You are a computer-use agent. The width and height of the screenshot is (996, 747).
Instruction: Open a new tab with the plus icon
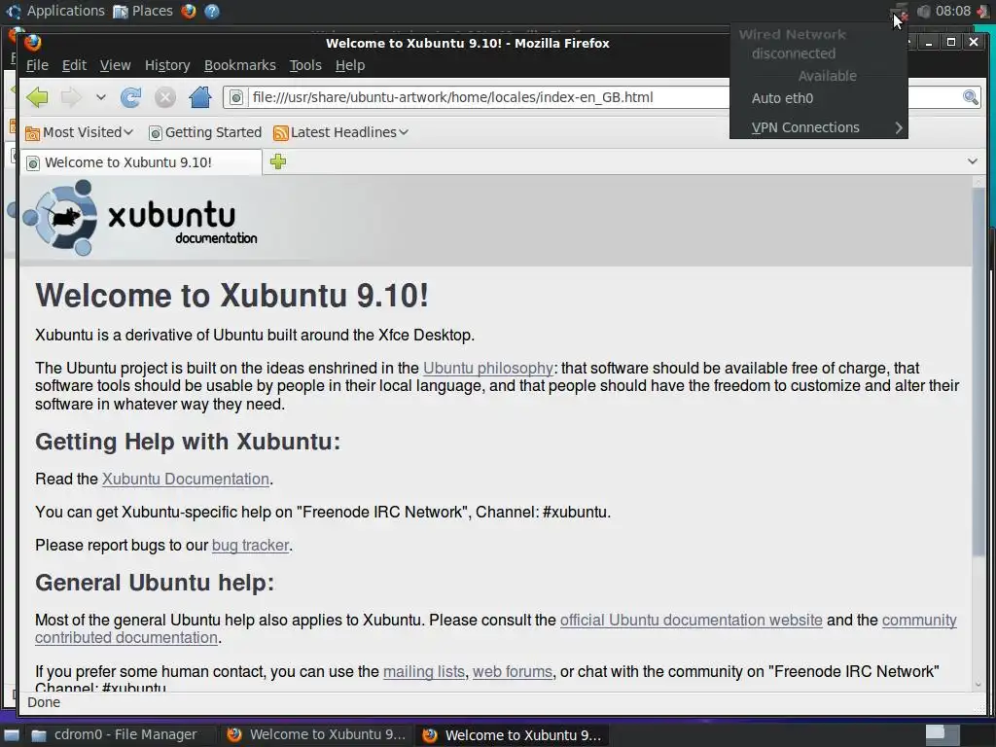coord(277,161)
